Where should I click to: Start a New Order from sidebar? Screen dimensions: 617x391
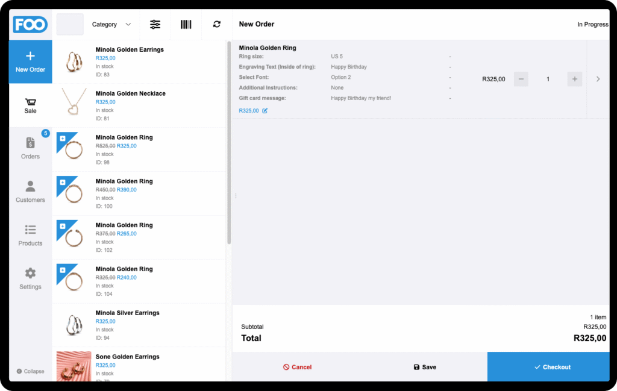tap(30, 61)
